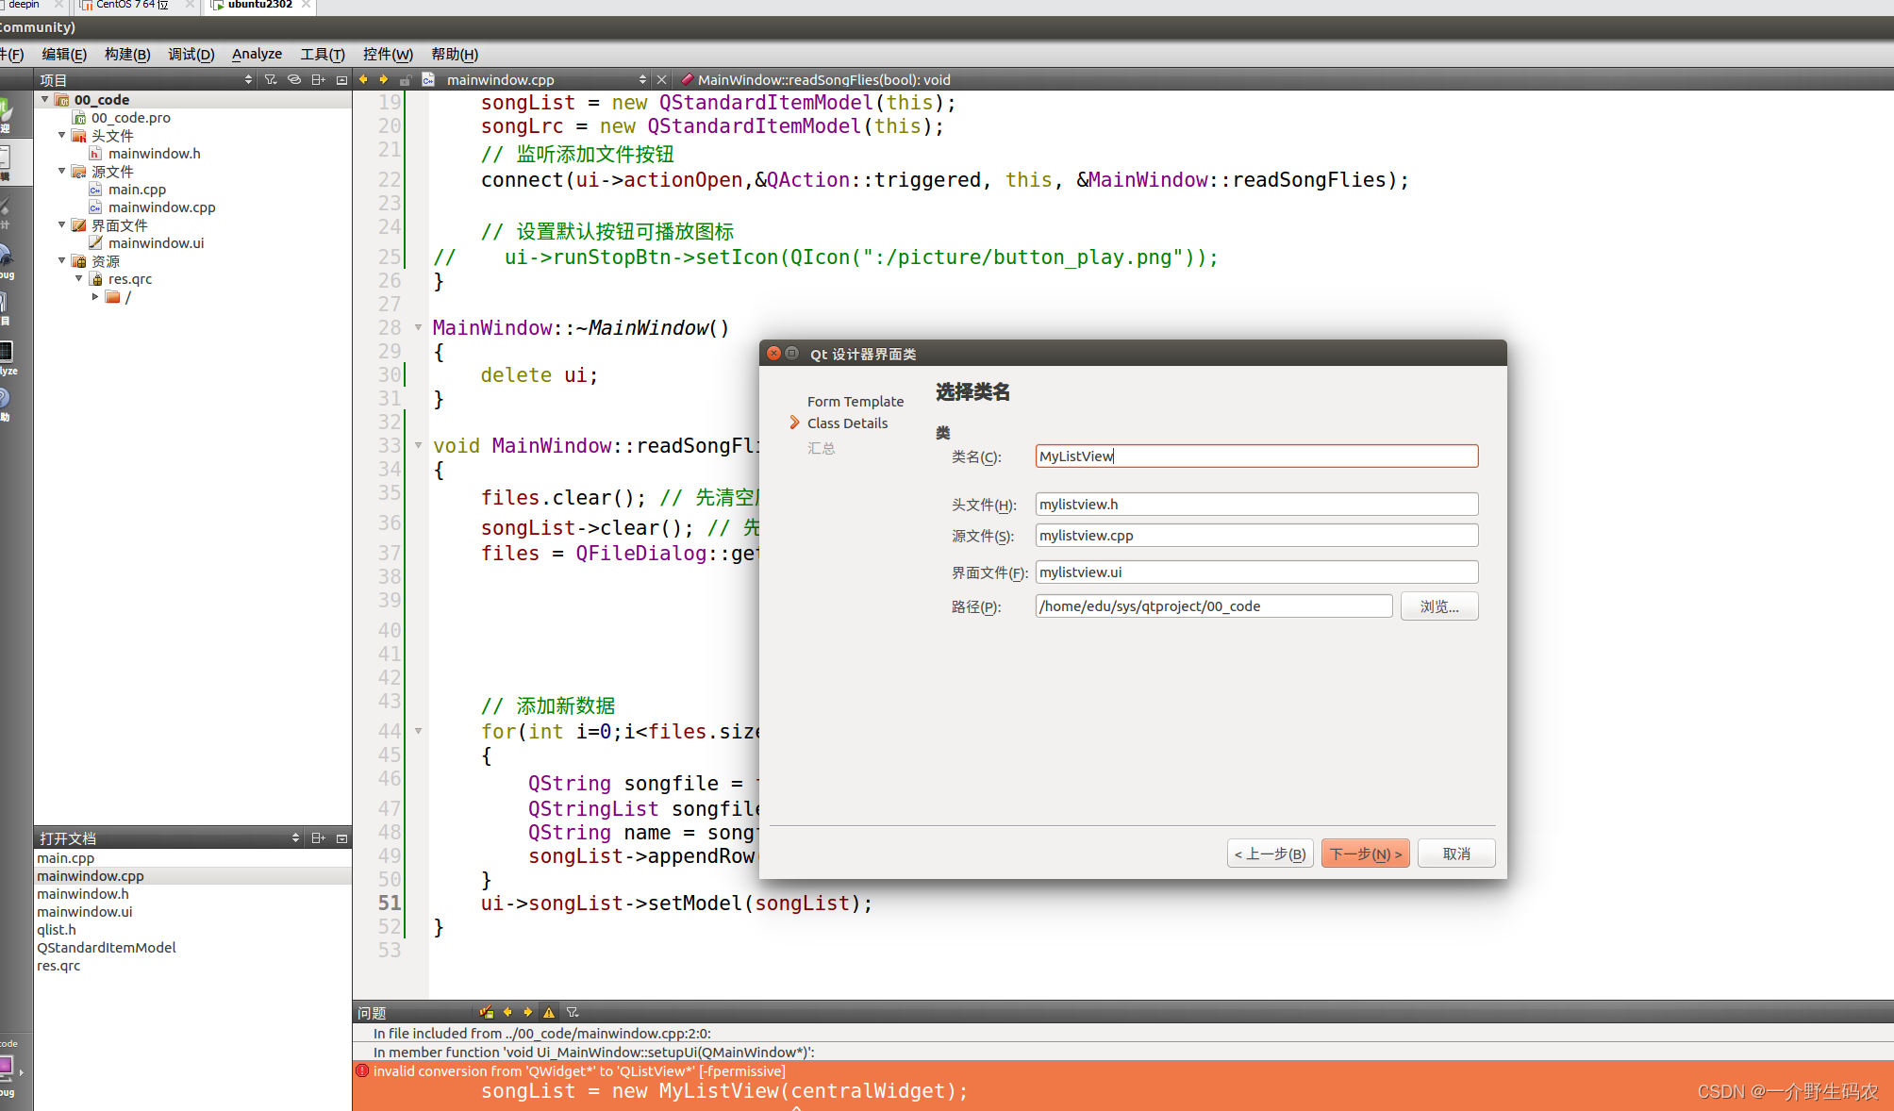Click the go back arrow in editor toolbar
This screenshot has width=1894, height=1111.
(363, 79)
